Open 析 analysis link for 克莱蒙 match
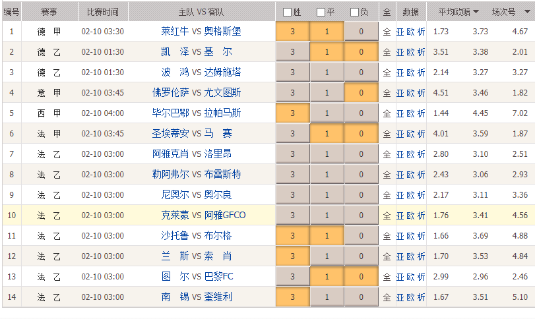This screenshot has width=535, height=319. pyautogui.click(x=421, y=216)
